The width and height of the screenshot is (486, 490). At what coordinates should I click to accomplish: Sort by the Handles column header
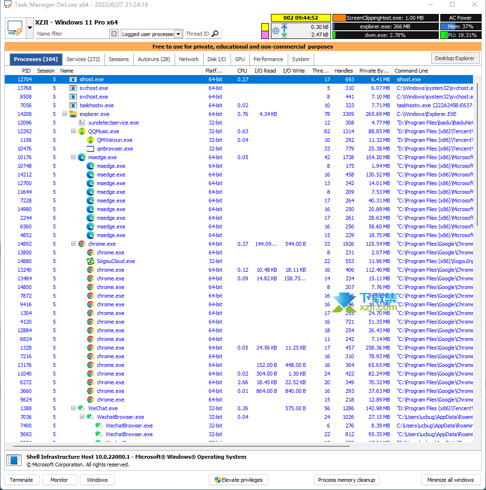344,71
